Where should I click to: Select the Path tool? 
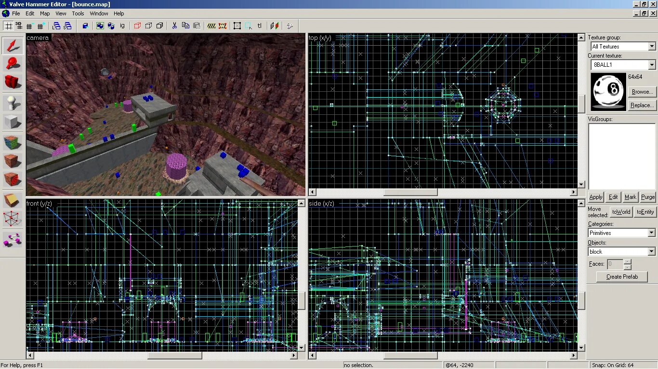pyautogui.click(x=13, y=239)
